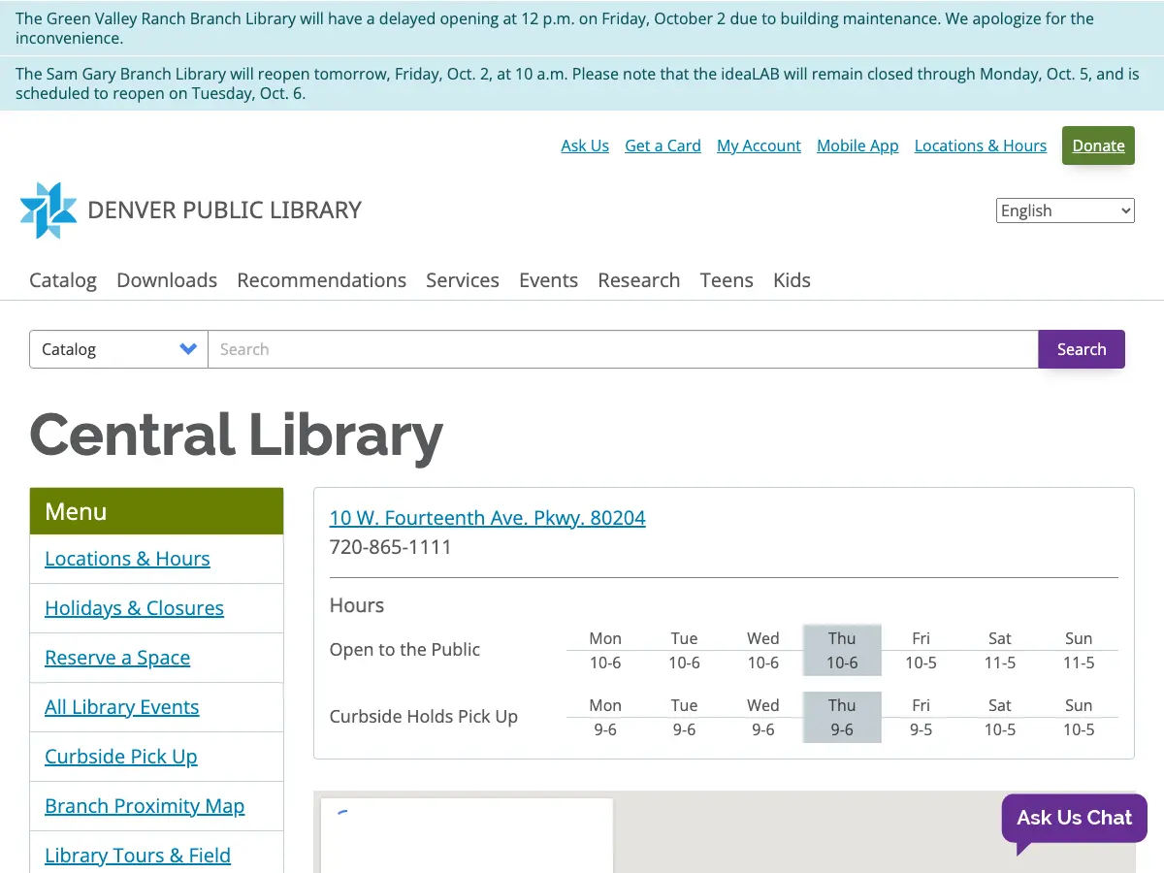Focus the catalog Search text field

(623, 349)
